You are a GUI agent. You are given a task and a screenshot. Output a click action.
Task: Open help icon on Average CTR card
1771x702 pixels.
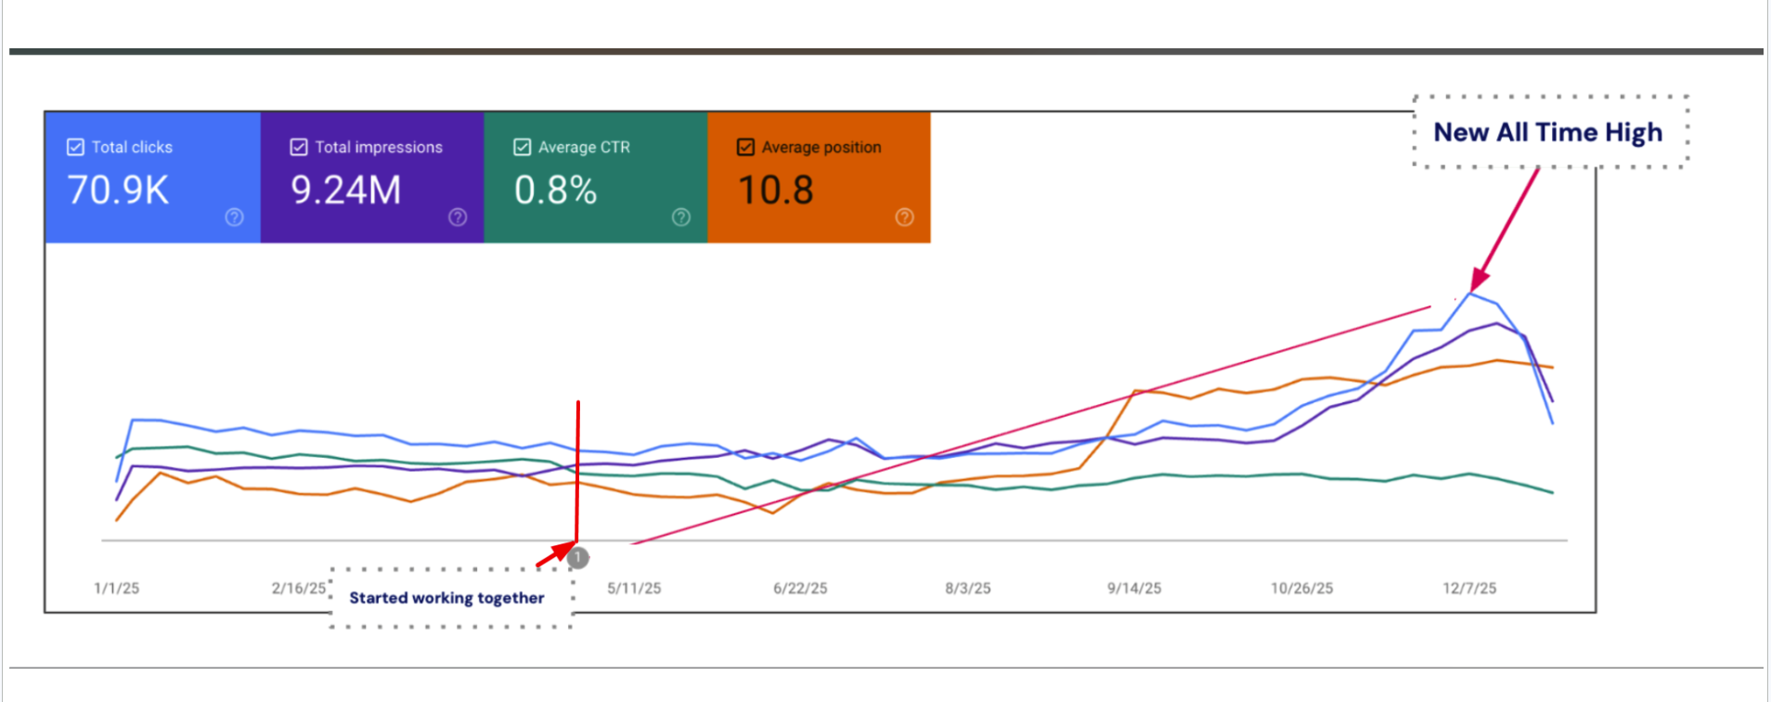pos(681,217)
